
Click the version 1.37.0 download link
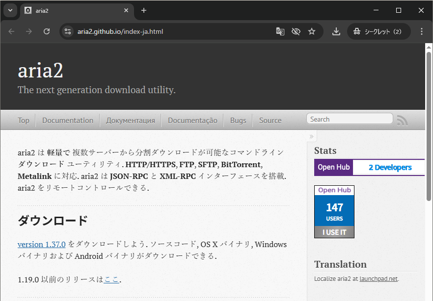(x=41, y=245)
